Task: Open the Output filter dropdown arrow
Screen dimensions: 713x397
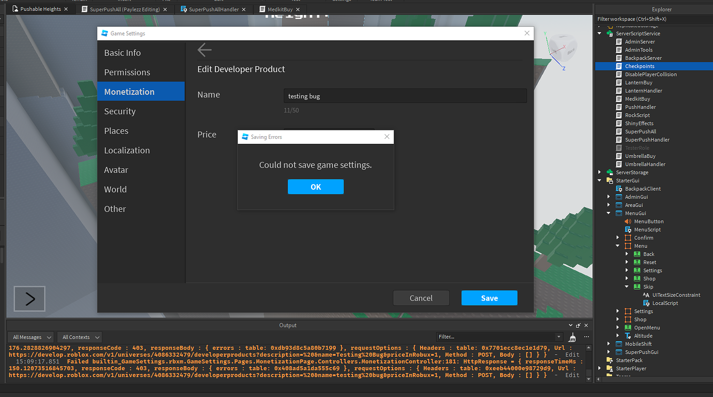Action: 559,337
